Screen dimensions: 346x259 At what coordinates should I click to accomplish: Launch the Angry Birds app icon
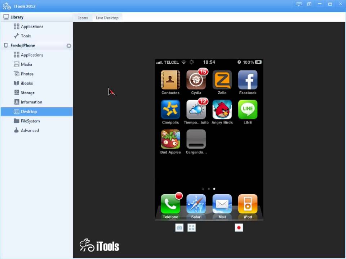tap(222, 109)
